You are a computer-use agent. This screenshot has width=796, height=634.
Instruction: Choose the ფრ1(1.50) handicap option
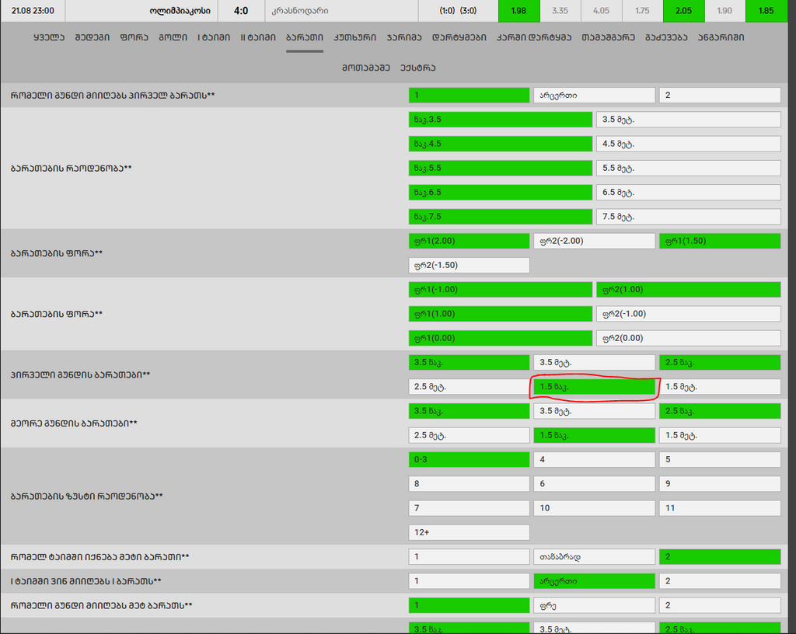coord(719,241)
